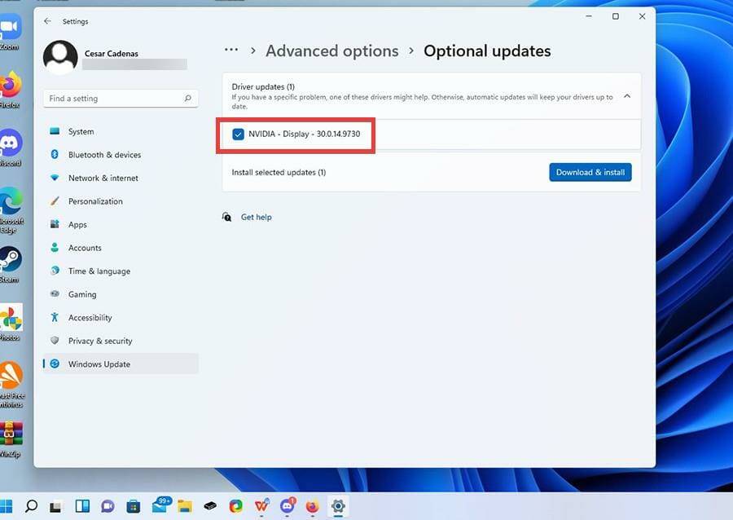This screenshot has width=733, height=520.
Task: Select Apps in the sidebar
Action: tap(121, 224)
